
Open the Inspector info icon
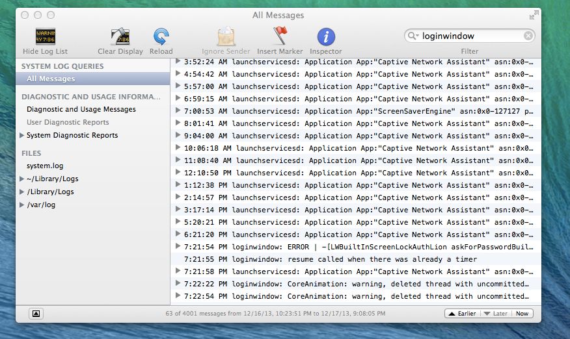[x=326, y=36]
